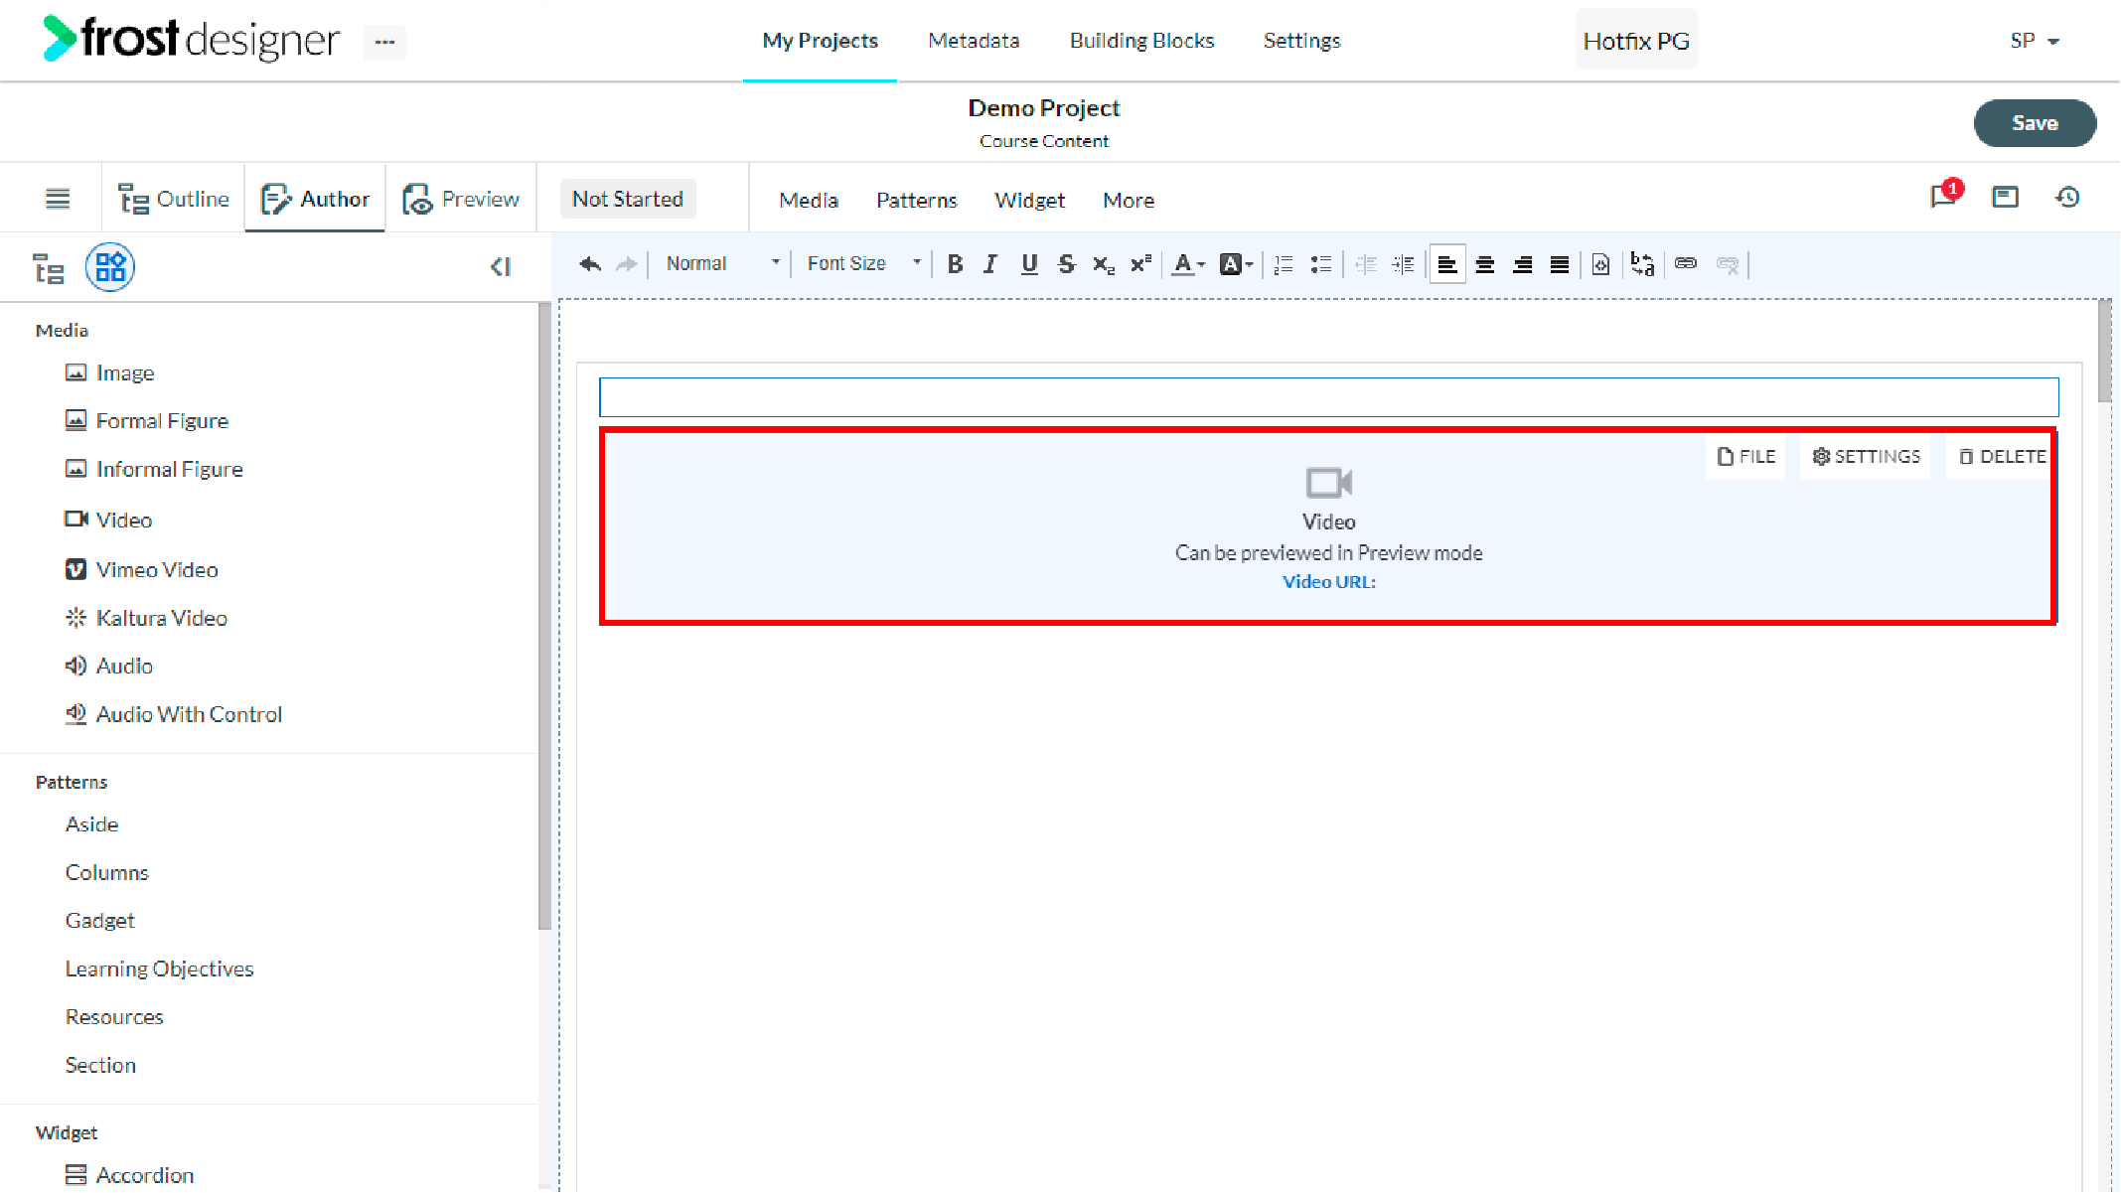Image resolution: width=2121 pixels, height=1193 pixels.
Task: Open the Building Blocks menu
Action: click(x=1141, y=41)
